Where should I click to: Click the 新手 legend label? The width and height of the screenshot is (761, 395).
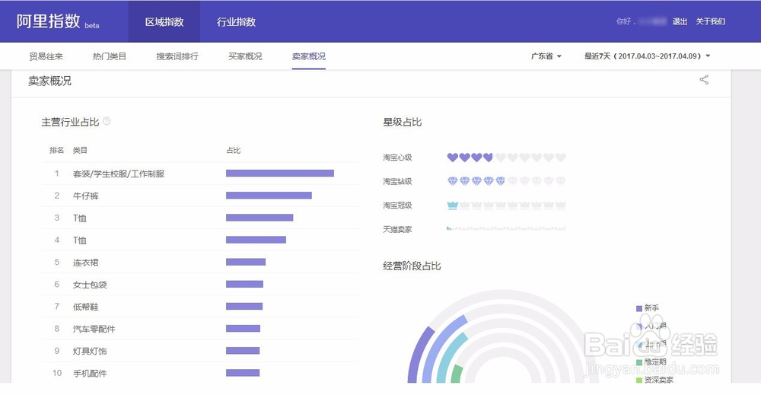pyautogui.click(x=652, y=308)
